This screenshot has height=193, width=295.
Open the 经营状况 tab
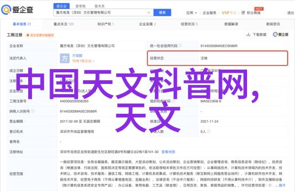coord(189,24)
